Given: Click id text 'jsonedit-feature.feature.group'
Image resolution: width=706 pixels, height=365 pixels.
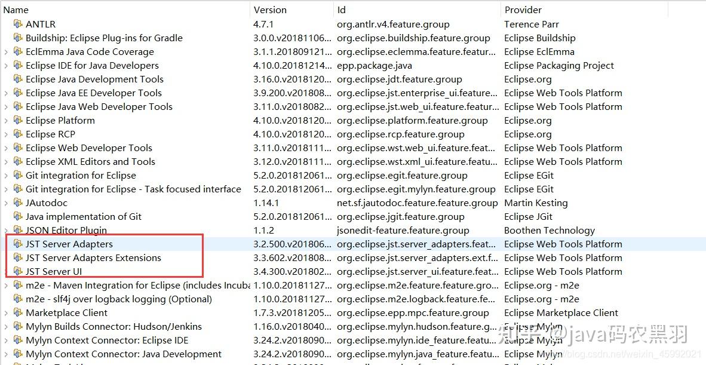Looking at the screenshot, I should [x=403, y=231].
